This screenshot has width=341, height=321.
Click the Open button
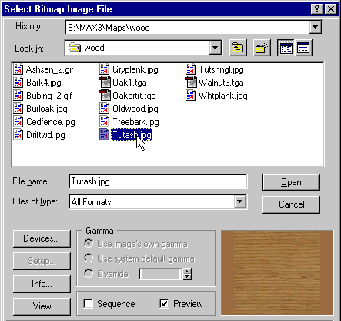click(x=291, y=182)
